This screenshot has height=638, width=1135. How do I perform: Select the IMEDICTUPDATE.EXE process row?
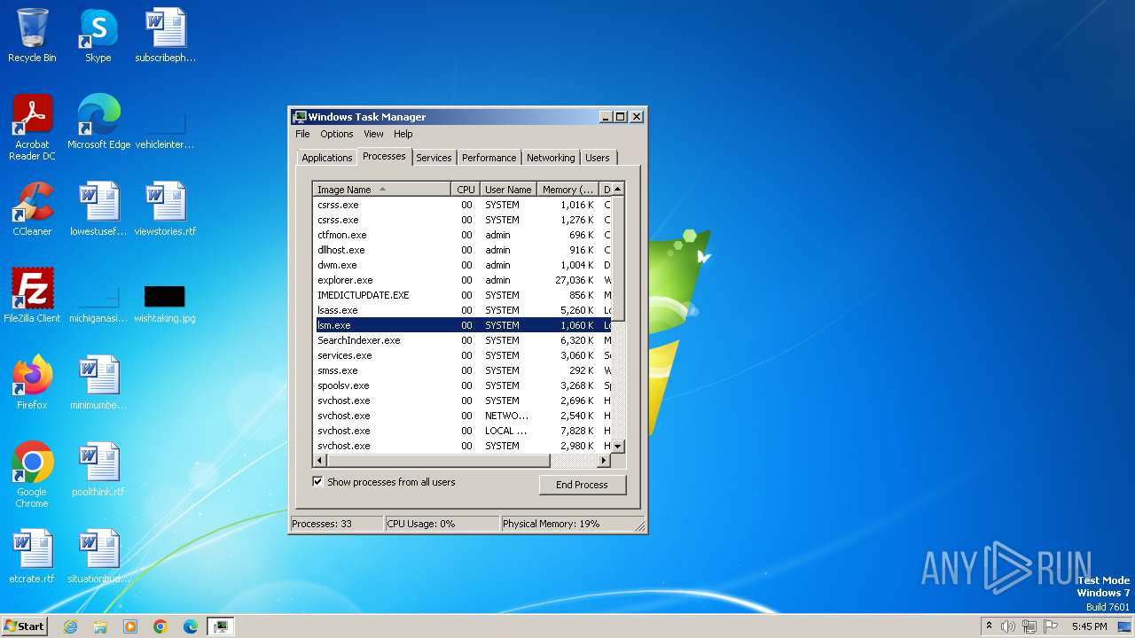click(x=462, y=295)
